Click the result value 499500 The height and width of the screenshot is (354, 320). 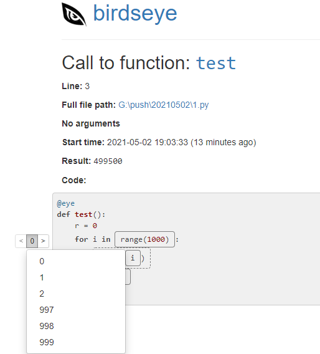[x=108, y=161]
